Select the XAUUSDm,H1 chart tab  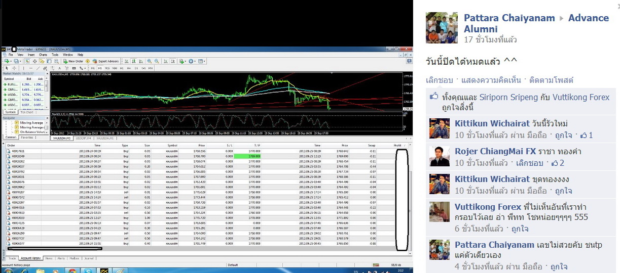click(x=105, y=138)
